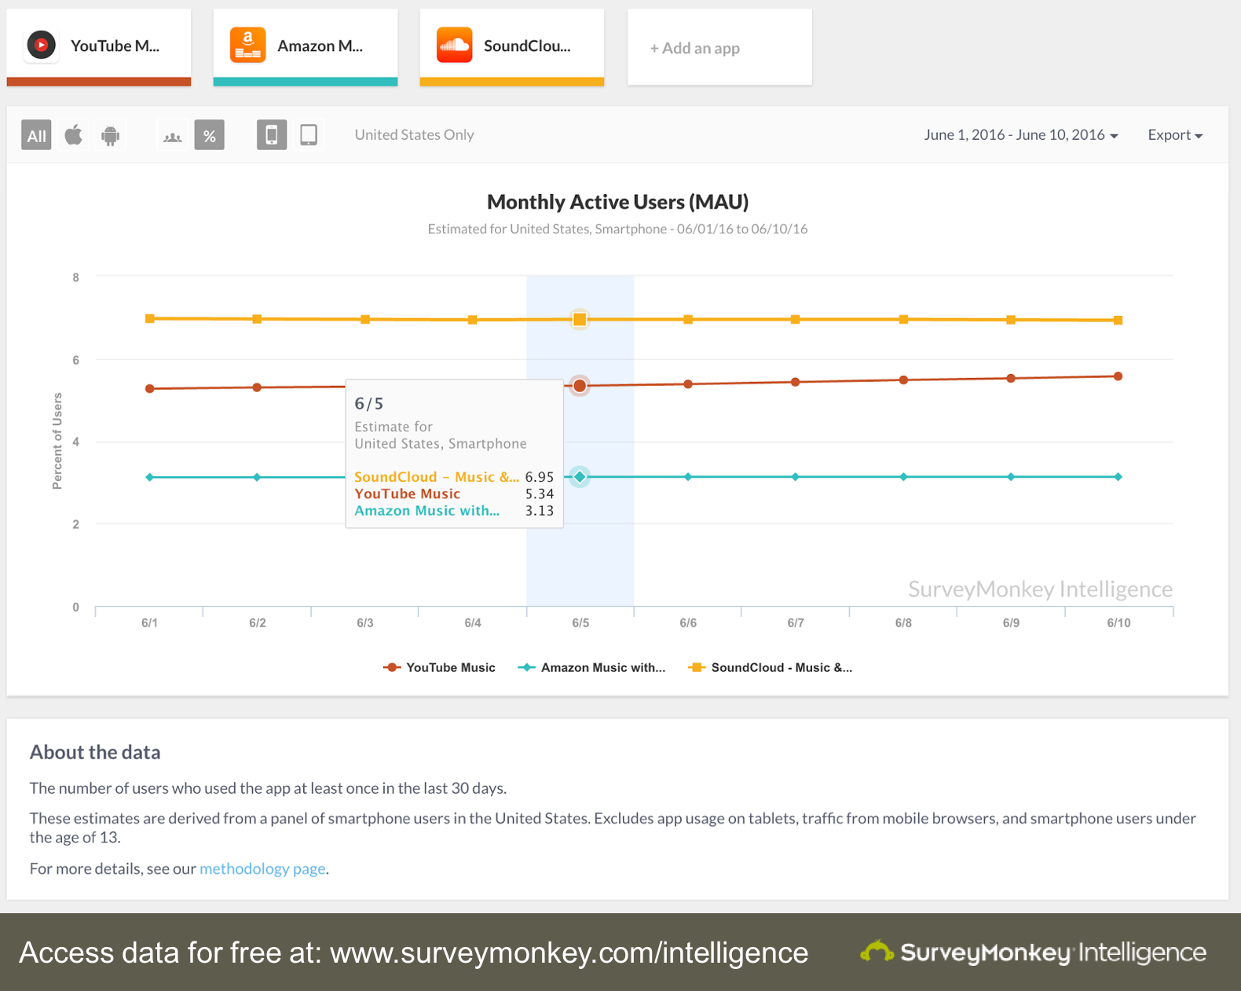Select the SoundCloud app tab
The width and height of the screenshot is (1241, 991).
coord(512,47)
